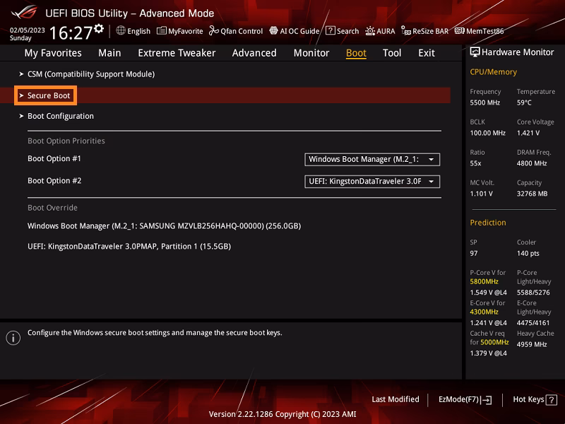Open Hot Keys help

pos(535,399)
